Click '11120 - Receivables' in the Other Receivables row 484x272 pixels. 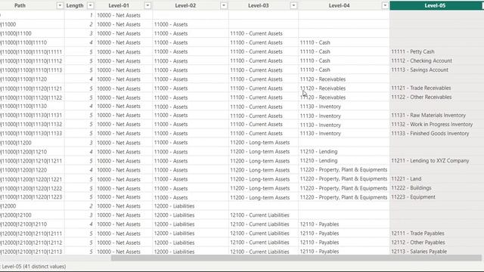tap(323, 97)
